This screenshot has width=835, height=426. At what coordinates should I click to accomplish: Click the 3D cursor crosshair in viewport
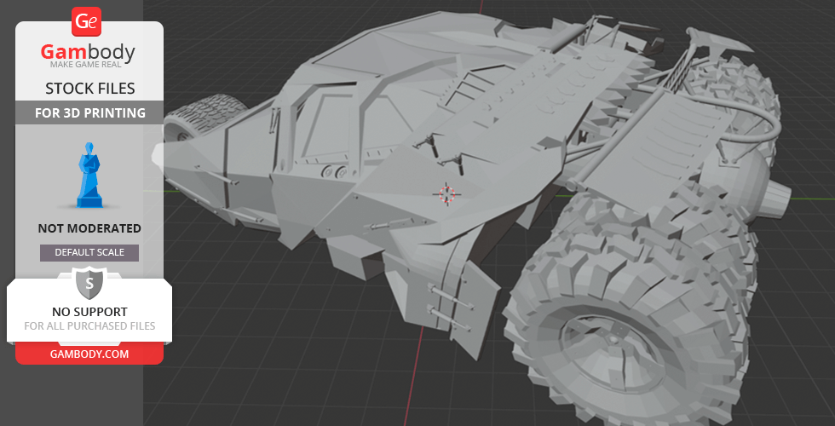[447, 194]
